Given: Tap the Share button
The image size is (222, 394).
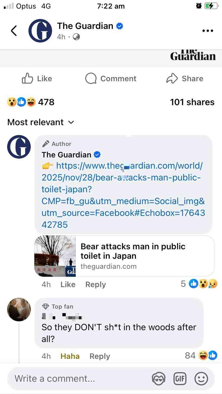Looking at the screenshot, I should (185, 79).
